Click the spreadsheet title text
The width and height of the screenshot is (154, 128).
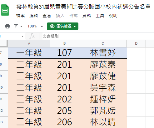point(83,7)
